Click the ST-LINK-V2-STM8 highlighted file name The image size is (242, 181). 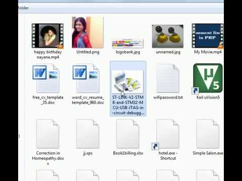tap(128, 105)
